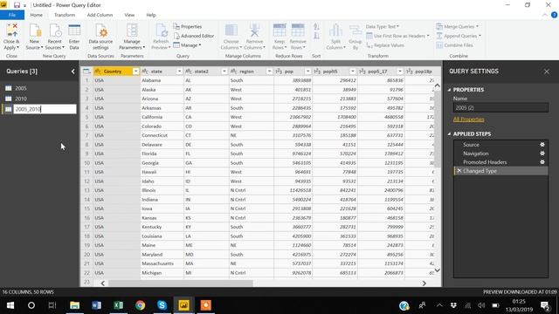Open the Manage dropdown
This screenshot has height=314, width=559.
(188, 45)
